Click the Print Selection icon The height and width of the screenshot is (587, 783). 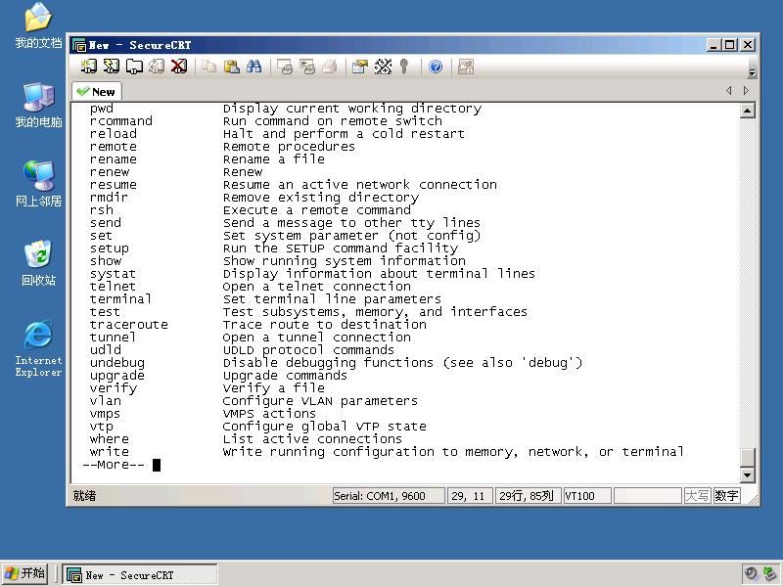click(x=307, y=67)
